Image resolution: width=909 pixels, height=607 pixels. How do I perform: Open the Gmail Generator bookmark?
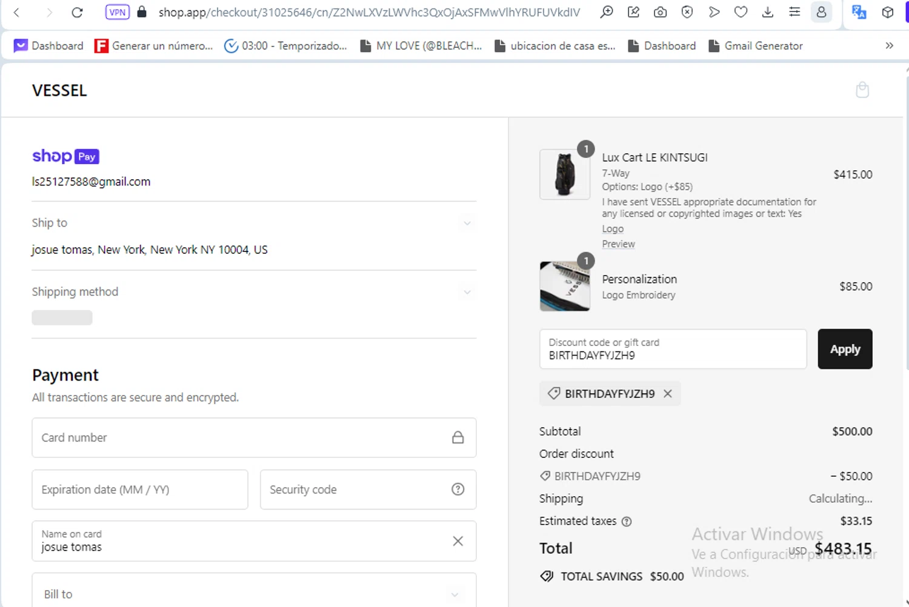[x=756, y=46]
